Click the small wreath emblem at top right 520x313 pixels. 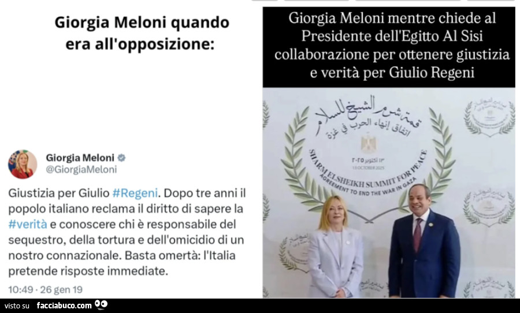click(489, 117)
